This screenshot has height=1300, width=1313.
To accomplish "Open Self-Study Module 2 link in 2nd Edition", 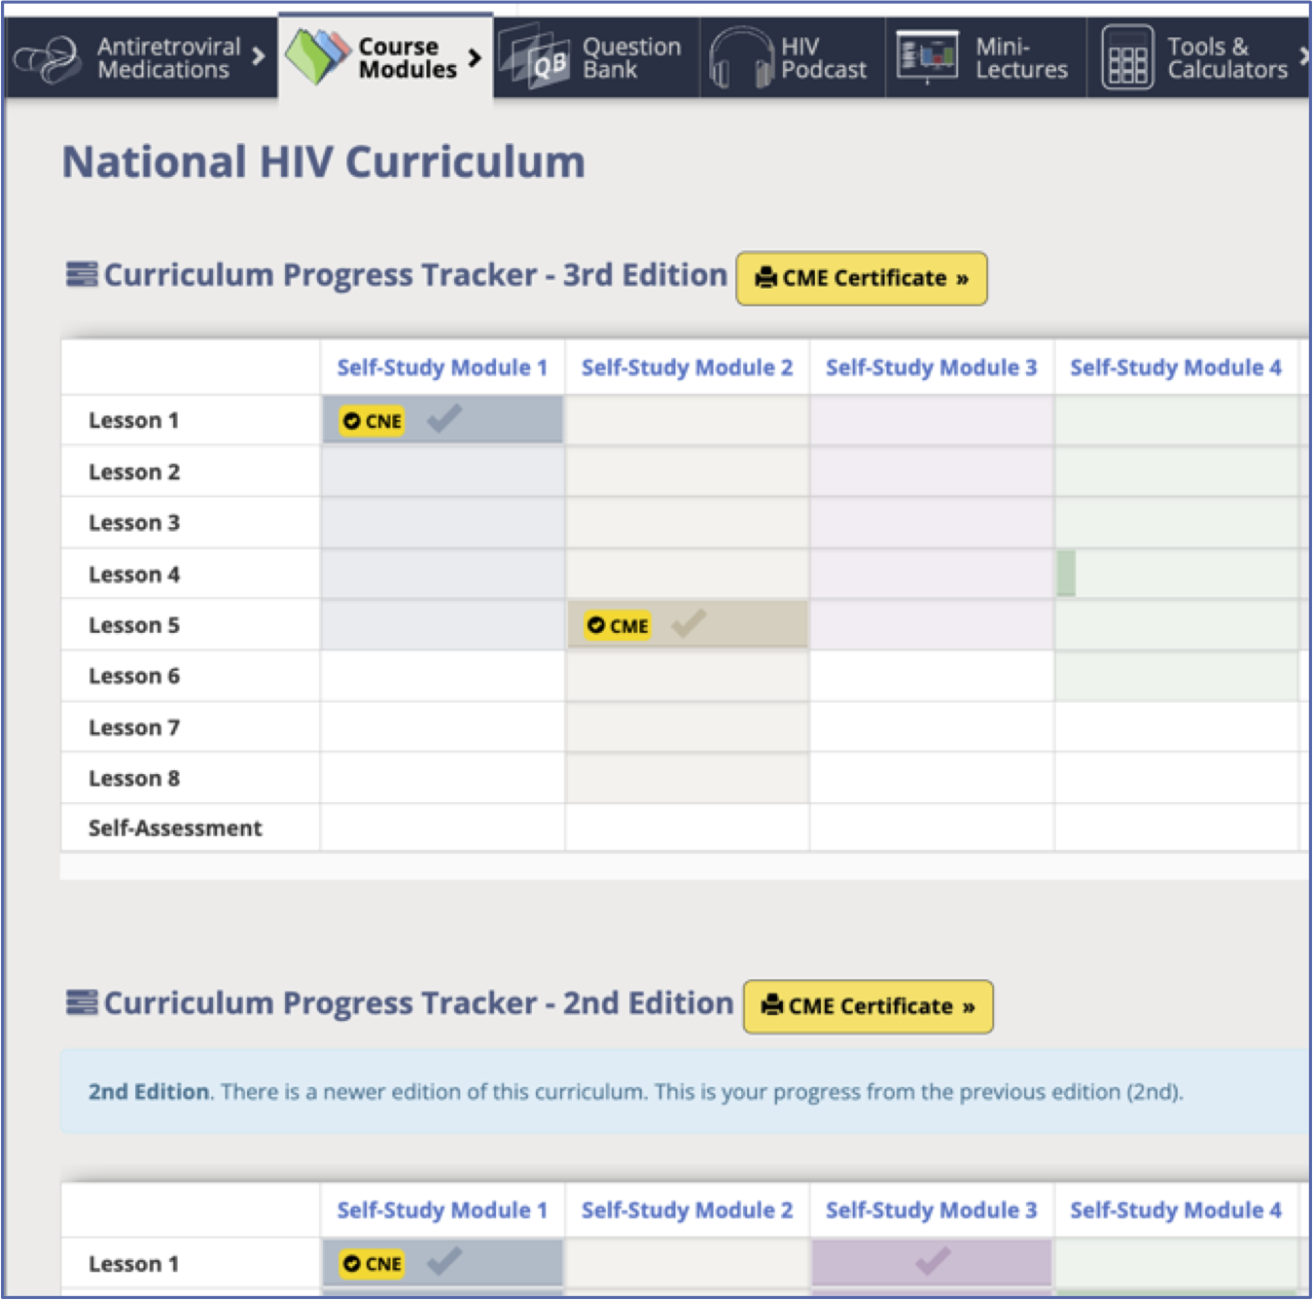I will (688, 1211).
